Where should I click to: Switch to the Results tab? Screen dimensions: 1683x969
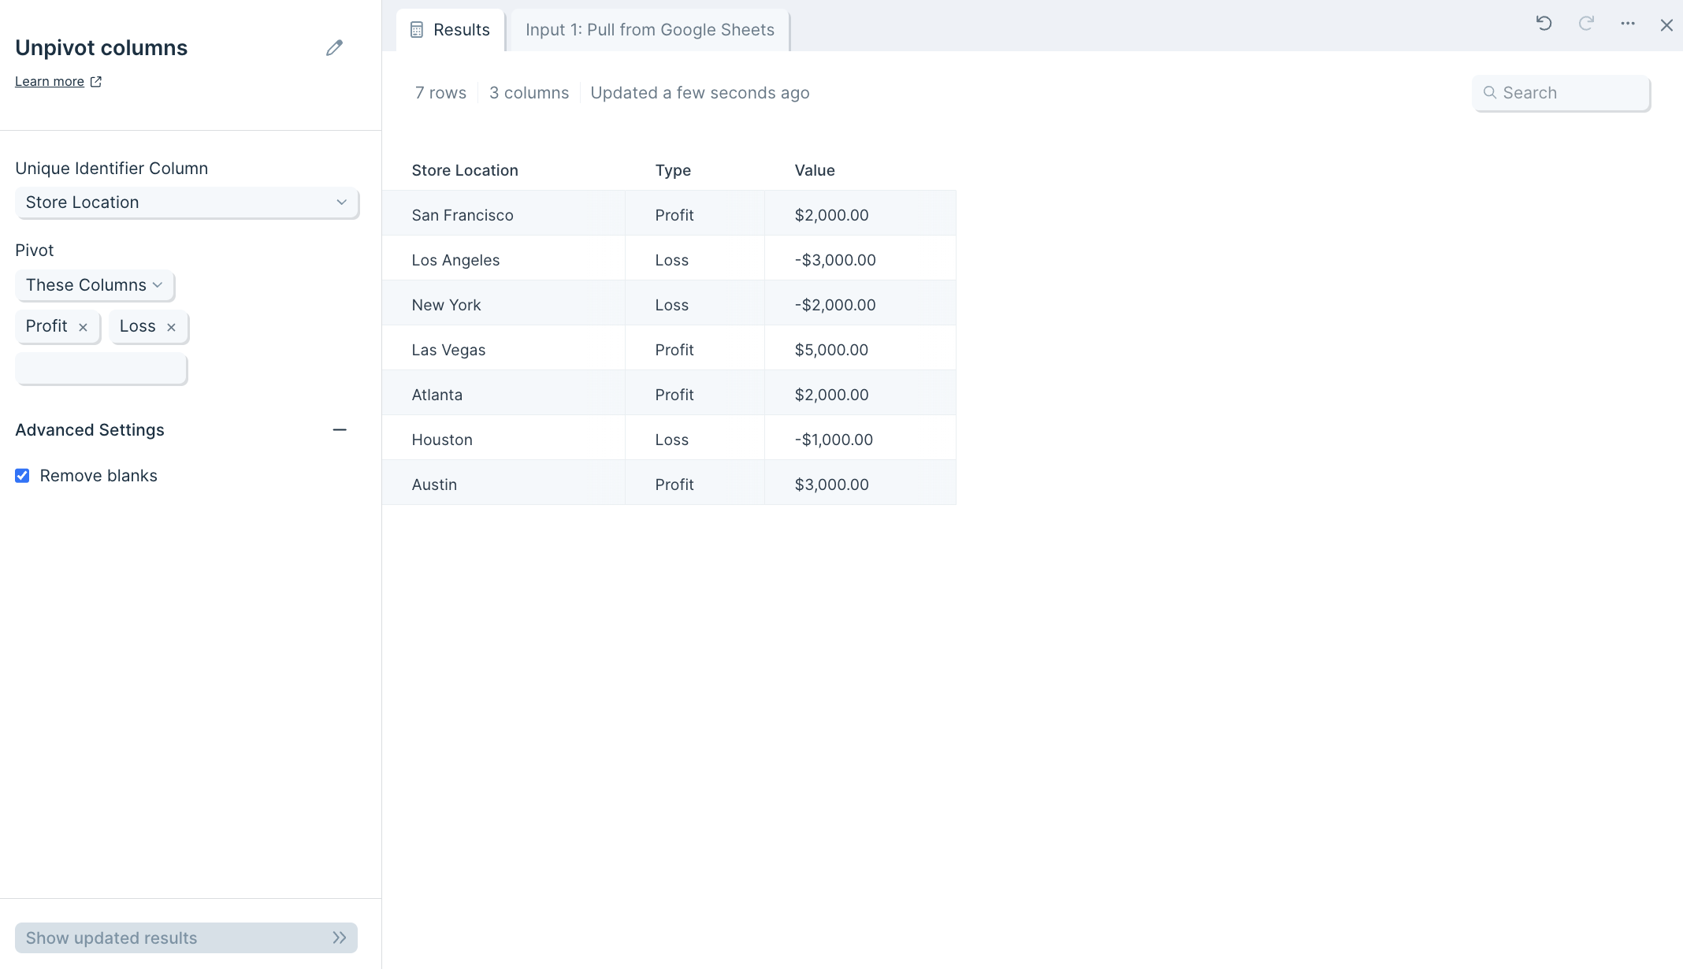(x=451, y=30)
